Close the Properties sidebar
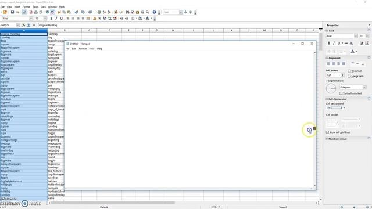The image size is (372, 209). (x=369, y=25)
